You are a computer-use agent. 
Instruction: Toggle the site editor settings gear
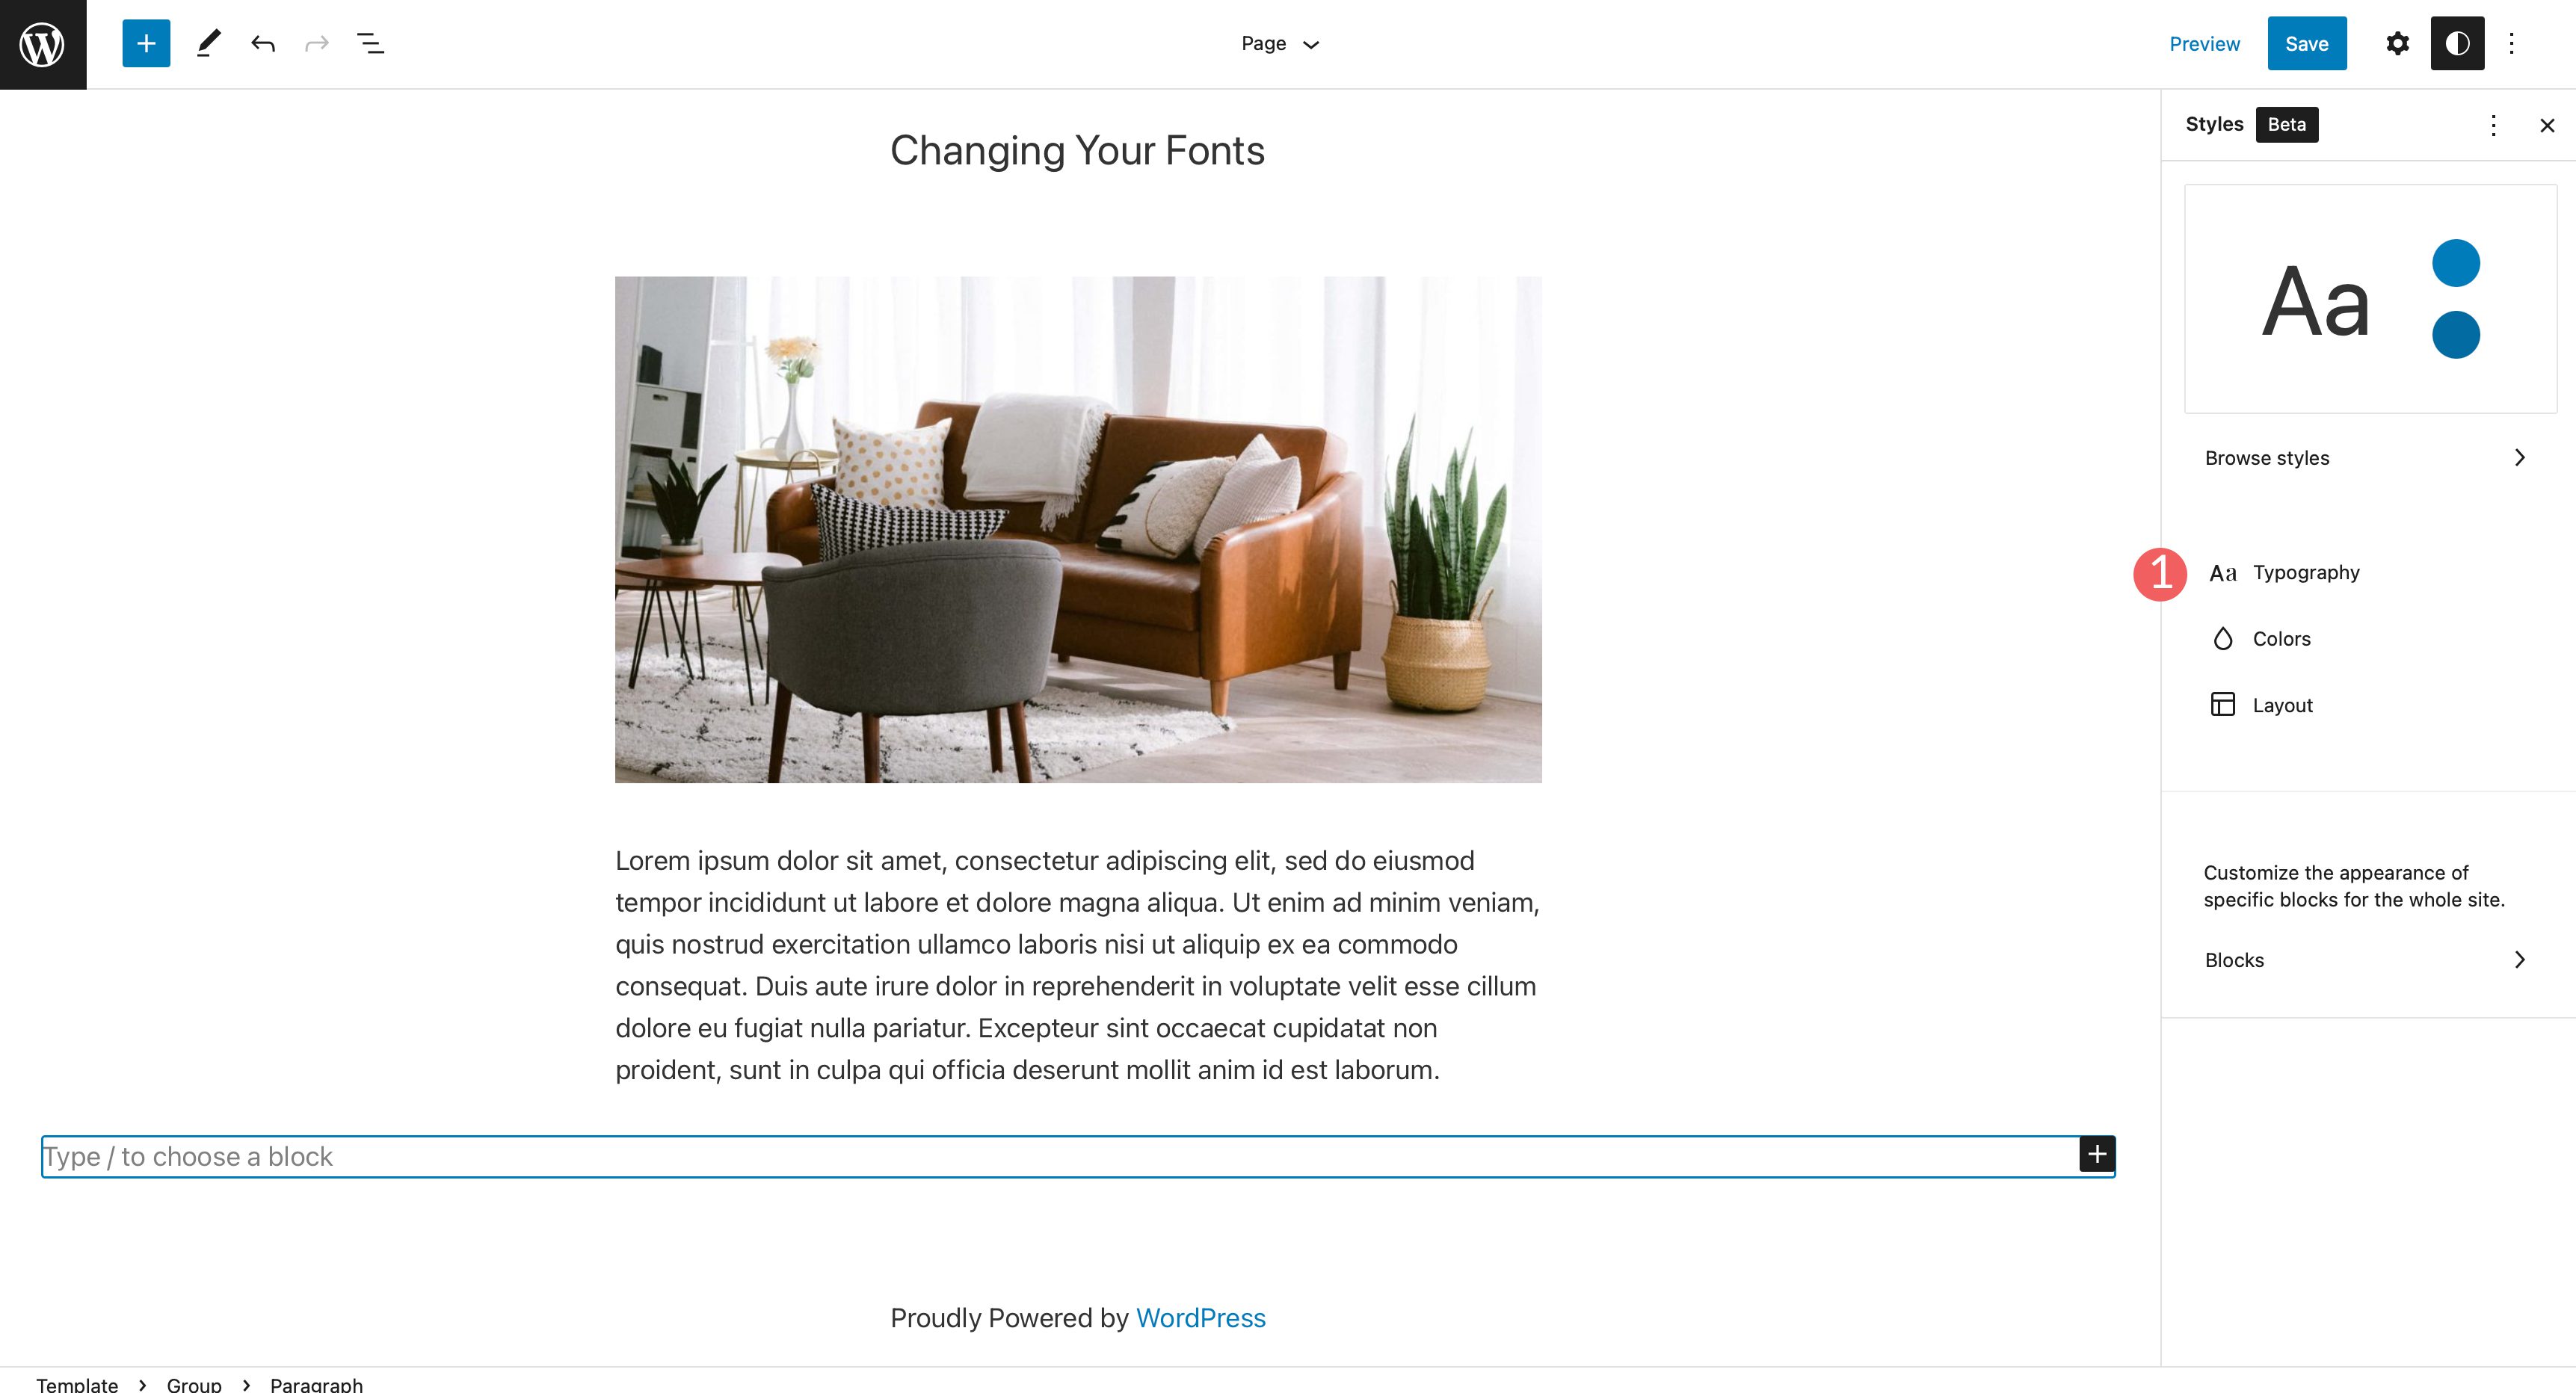[2397, 43]
